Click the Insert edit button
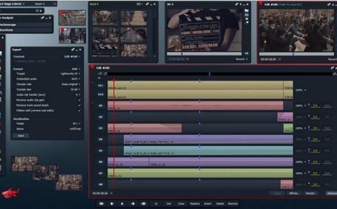The width and height of the screenshot is (337, 209). coord(208,203)
